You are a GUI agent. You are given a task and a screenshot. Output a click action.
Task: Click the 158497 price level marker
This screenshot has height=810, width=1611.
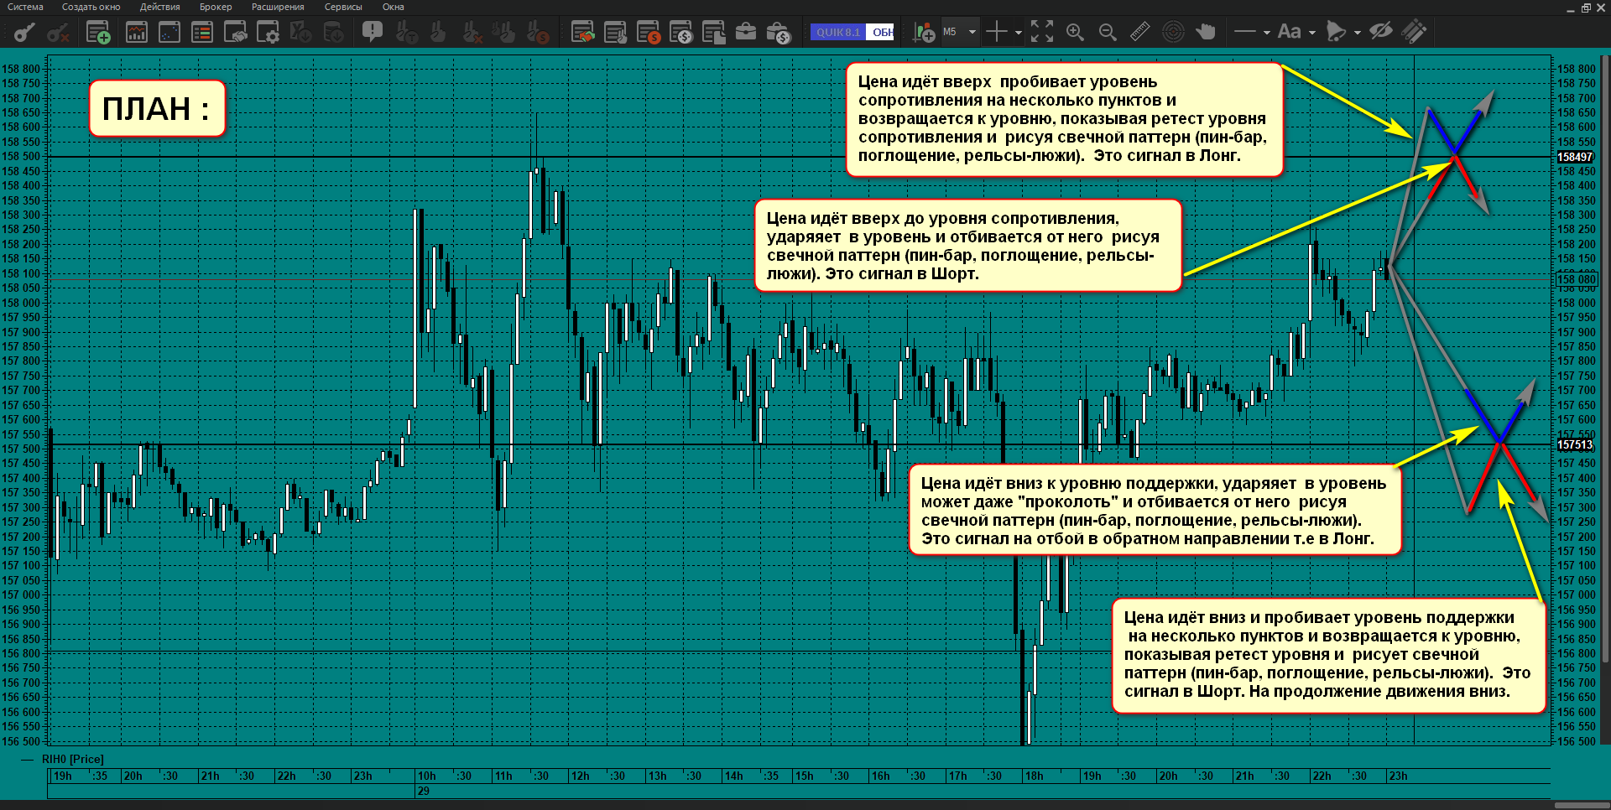tap(1575, 157)
